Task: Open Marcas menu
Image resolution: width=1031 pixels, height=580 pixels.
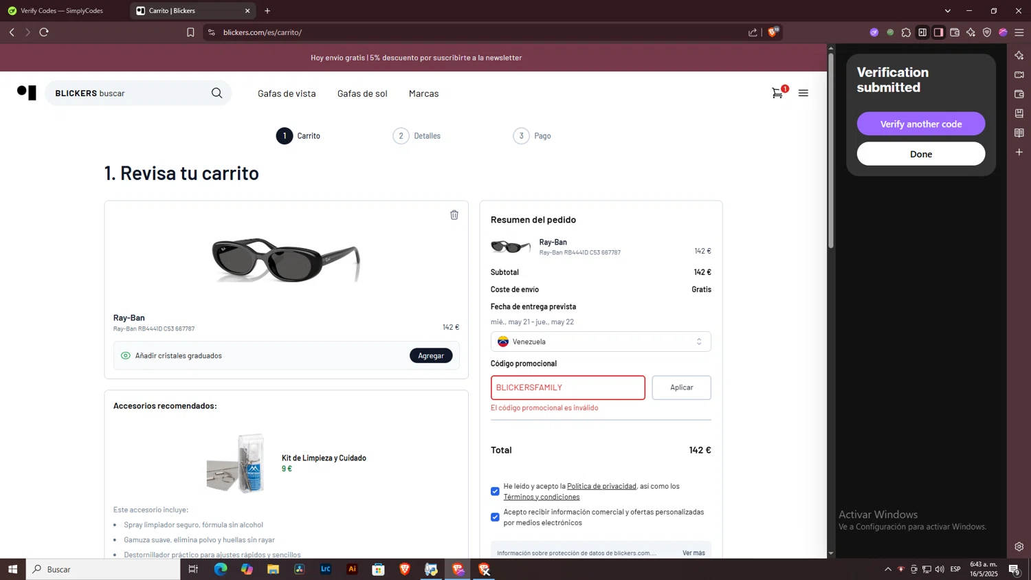Action: 423,93
